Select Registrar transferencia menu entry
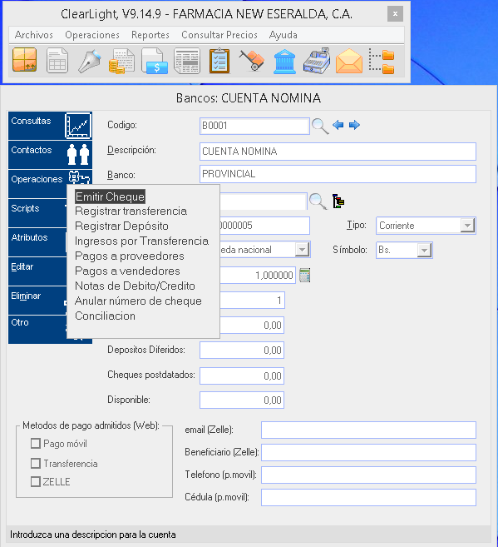498x547 pixels. [x=131, y=211]
